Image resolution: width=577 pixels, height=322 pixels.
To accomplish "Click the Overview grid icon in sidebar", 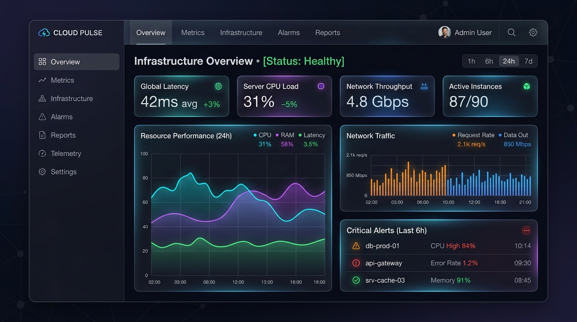I will coord(42,62).
